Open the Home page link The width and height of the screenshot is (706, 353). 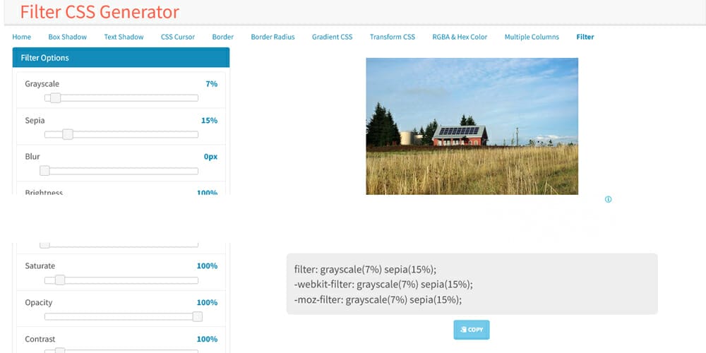point(22,37)
